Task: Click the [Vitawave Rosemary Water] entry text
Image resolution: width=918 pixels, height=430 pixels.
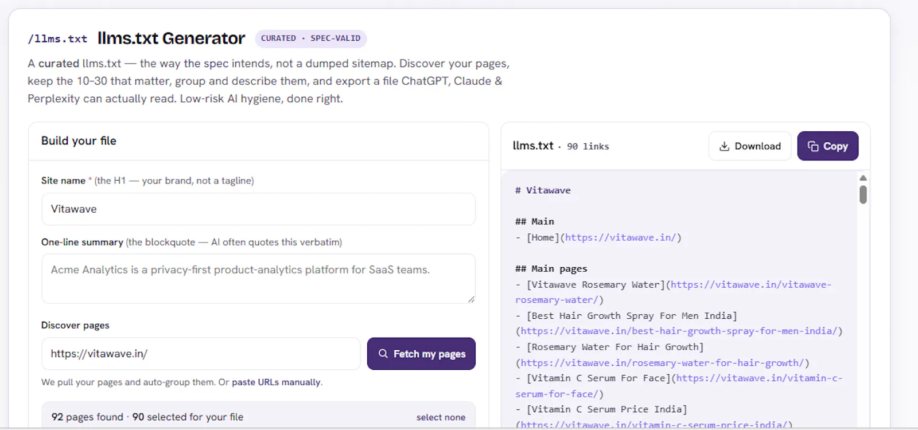Action: point(596,284)
